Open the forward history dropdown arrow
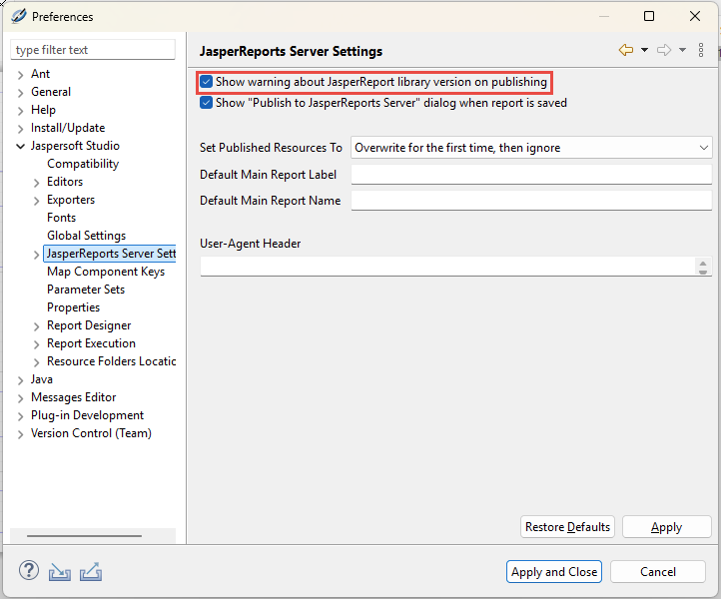Viewport: 721px width, 599px height. [x=683, y=50]
